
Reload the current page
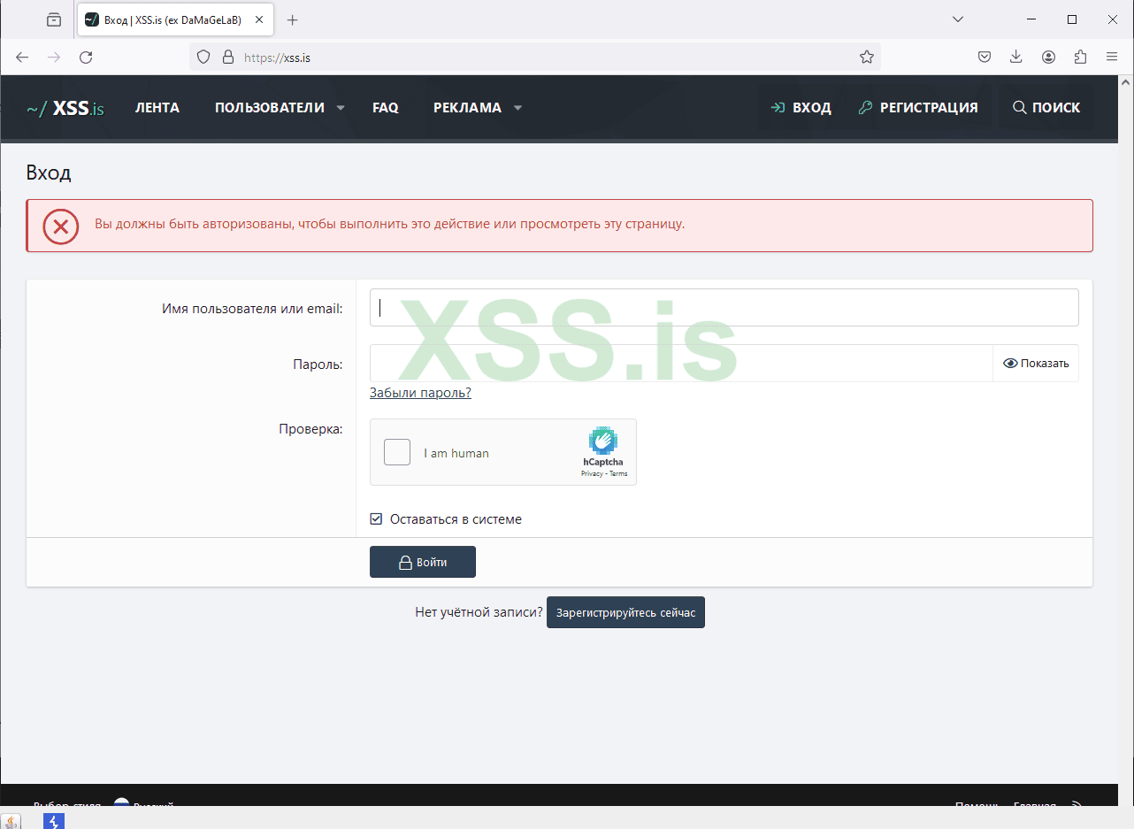click(x=86, y=57)
